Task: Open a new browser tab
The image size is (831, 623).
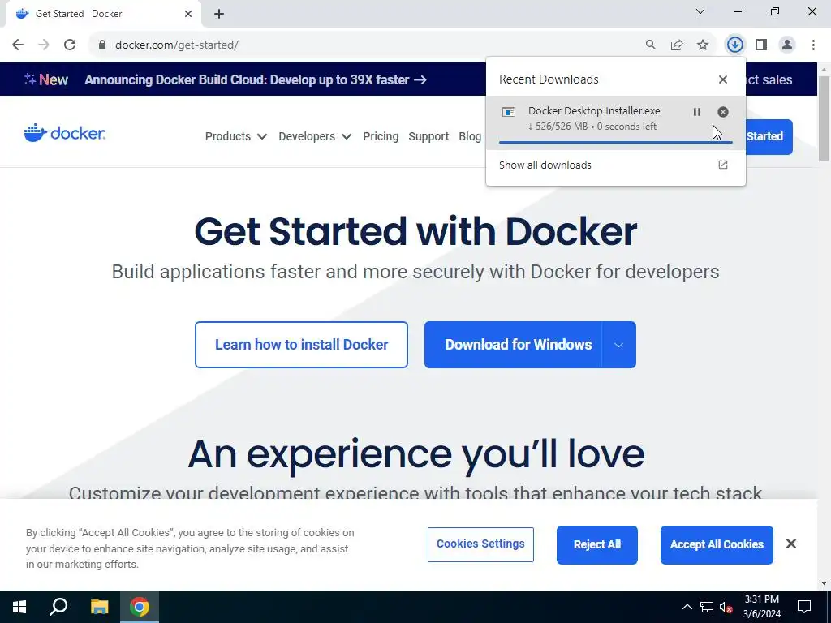Action: coord(219,14)
